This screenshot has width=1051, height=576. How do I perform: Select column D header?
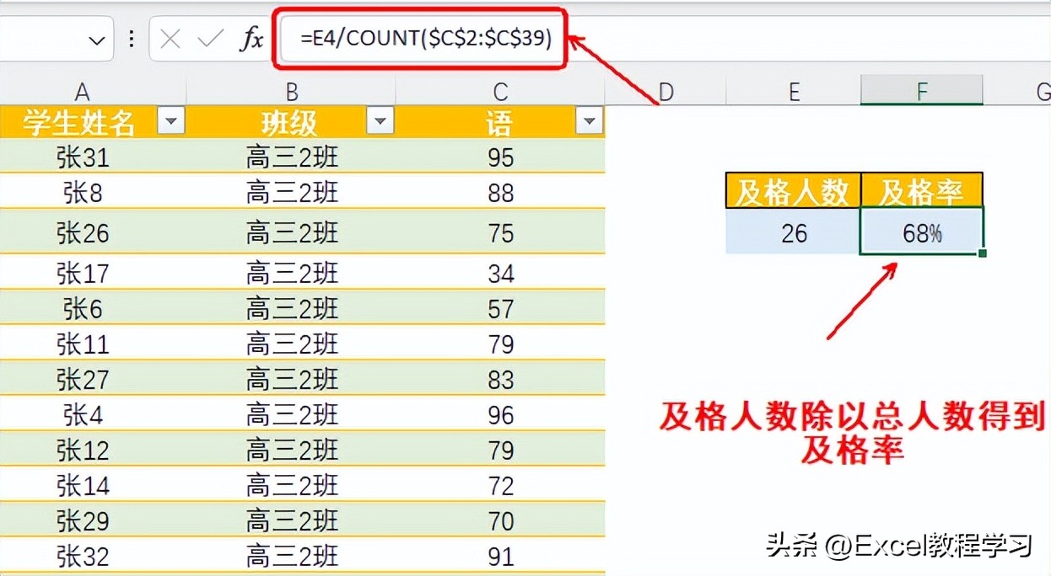click(x=666, y=90)
